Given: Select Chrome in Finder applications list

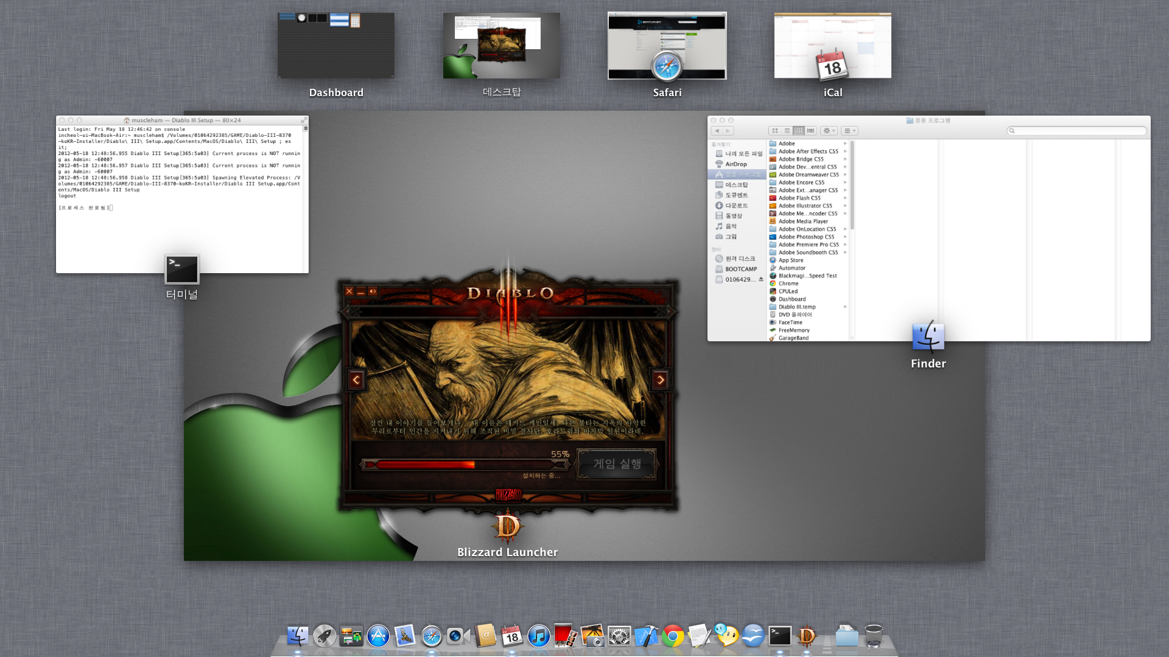Looking at the screenshot, I should (808, 283).
